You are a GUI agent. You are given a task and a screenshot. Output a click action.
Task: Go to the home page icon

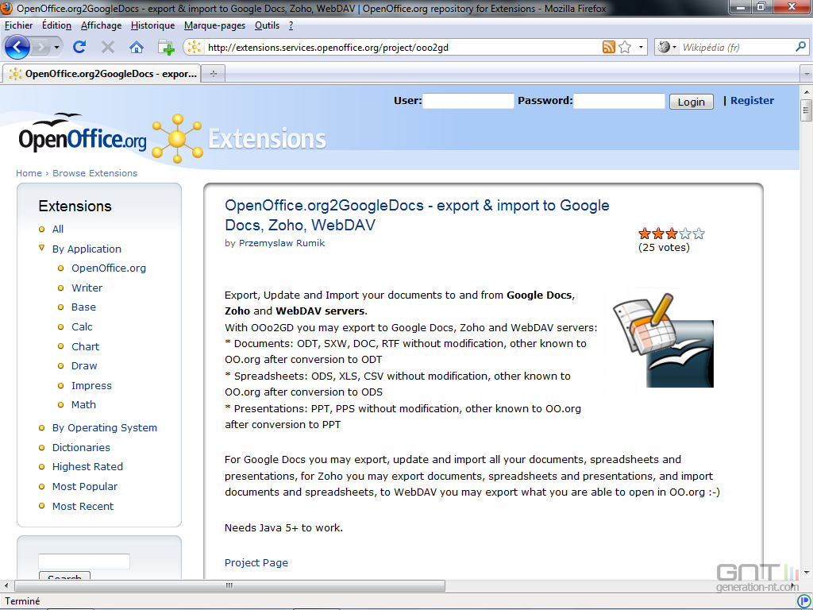[137, 48]
